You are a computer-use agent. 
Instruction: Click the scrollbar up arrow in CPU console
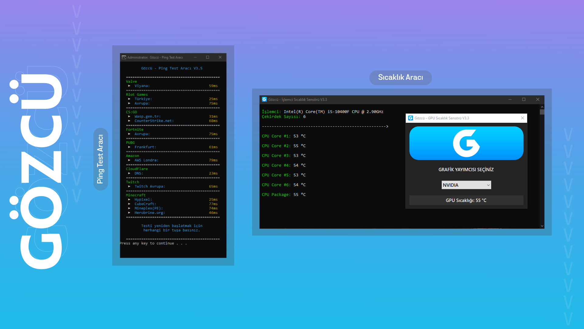[542, 107]
